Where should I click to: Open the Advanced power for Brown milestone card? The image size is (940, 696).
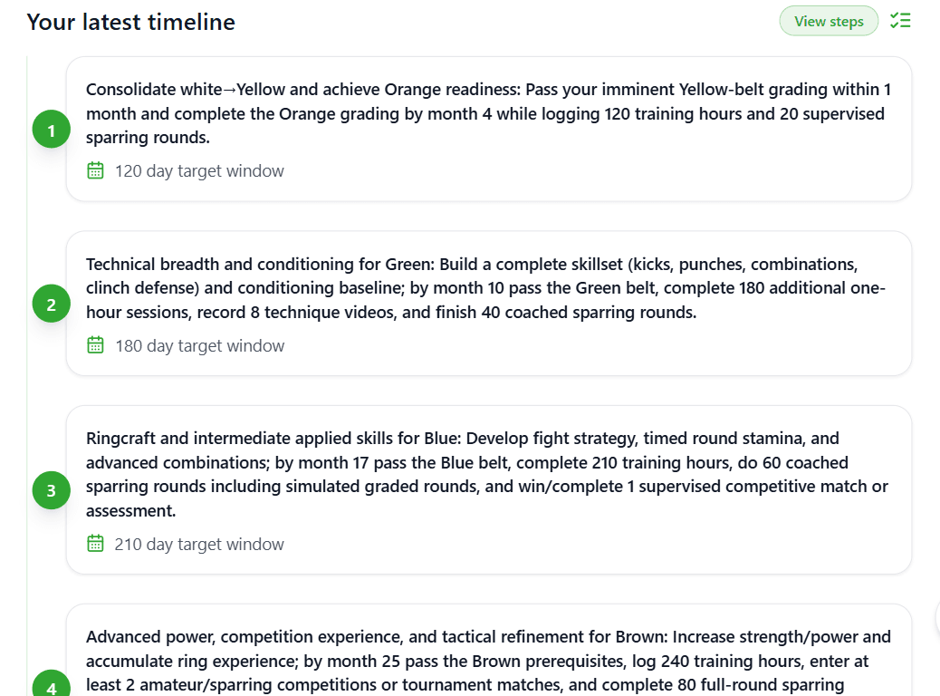489,661
